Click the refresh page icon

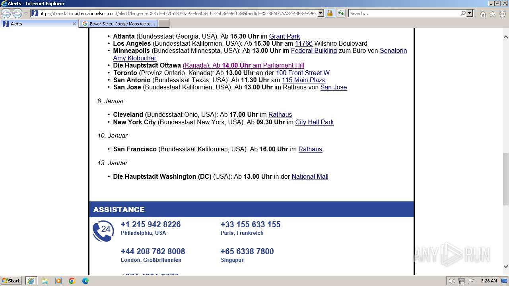point(341,13)
